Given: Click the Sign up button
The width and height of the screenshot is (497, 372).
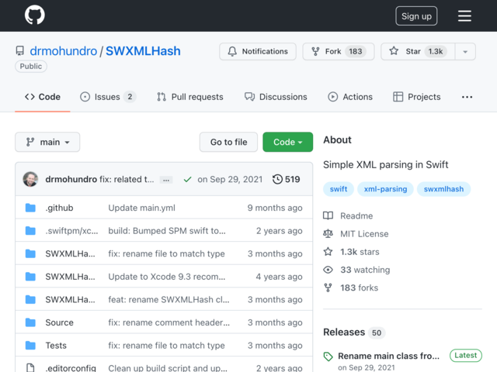Looking at the screenshot, I should 416,15.
